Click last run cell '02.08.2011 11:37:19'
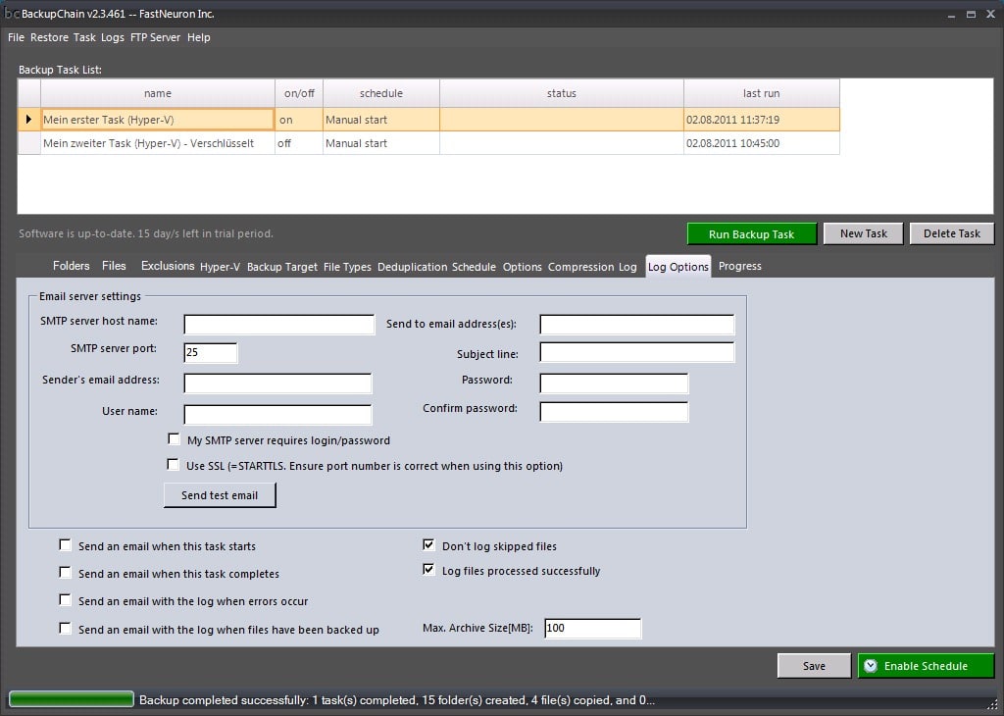This screenshot has height=716, width=1004. [x=761, y=120]
